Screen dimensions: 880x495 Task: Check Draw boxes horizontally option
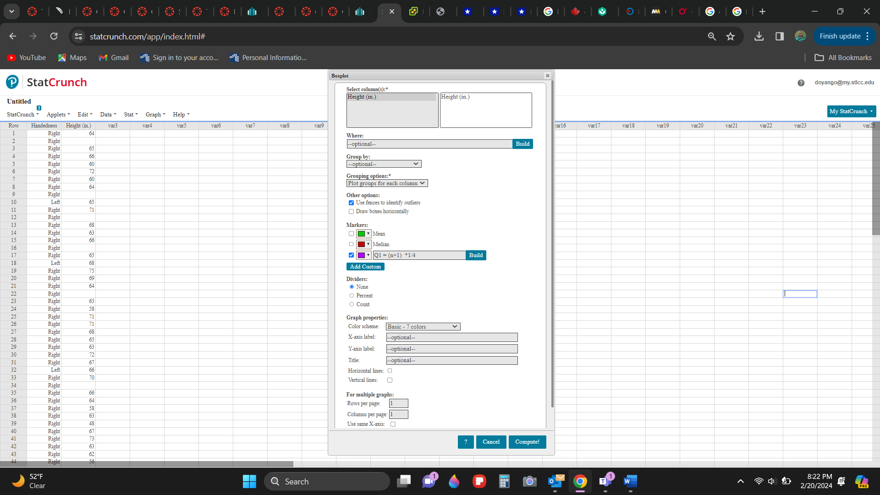click(x=351, y=211)
